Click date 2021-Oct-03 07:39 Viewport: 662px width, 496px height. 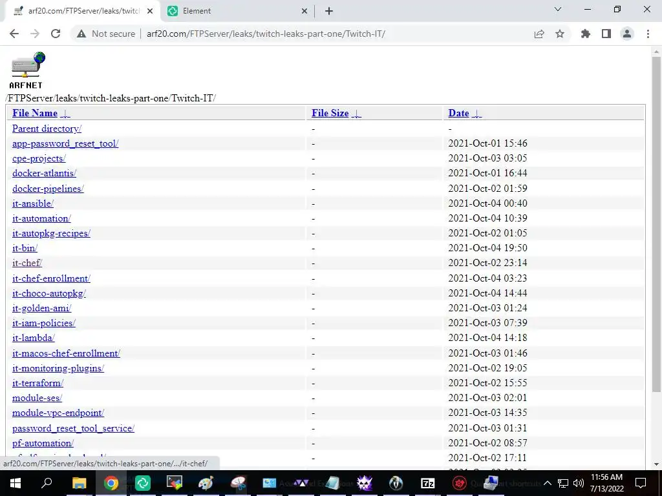pos(487,323)
